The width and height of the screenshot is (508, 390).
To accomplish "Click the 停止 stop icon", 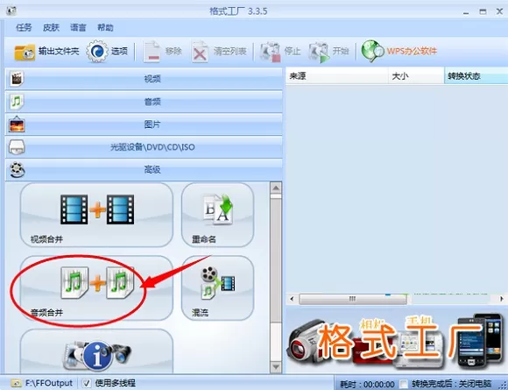I will tap(270, 51).
